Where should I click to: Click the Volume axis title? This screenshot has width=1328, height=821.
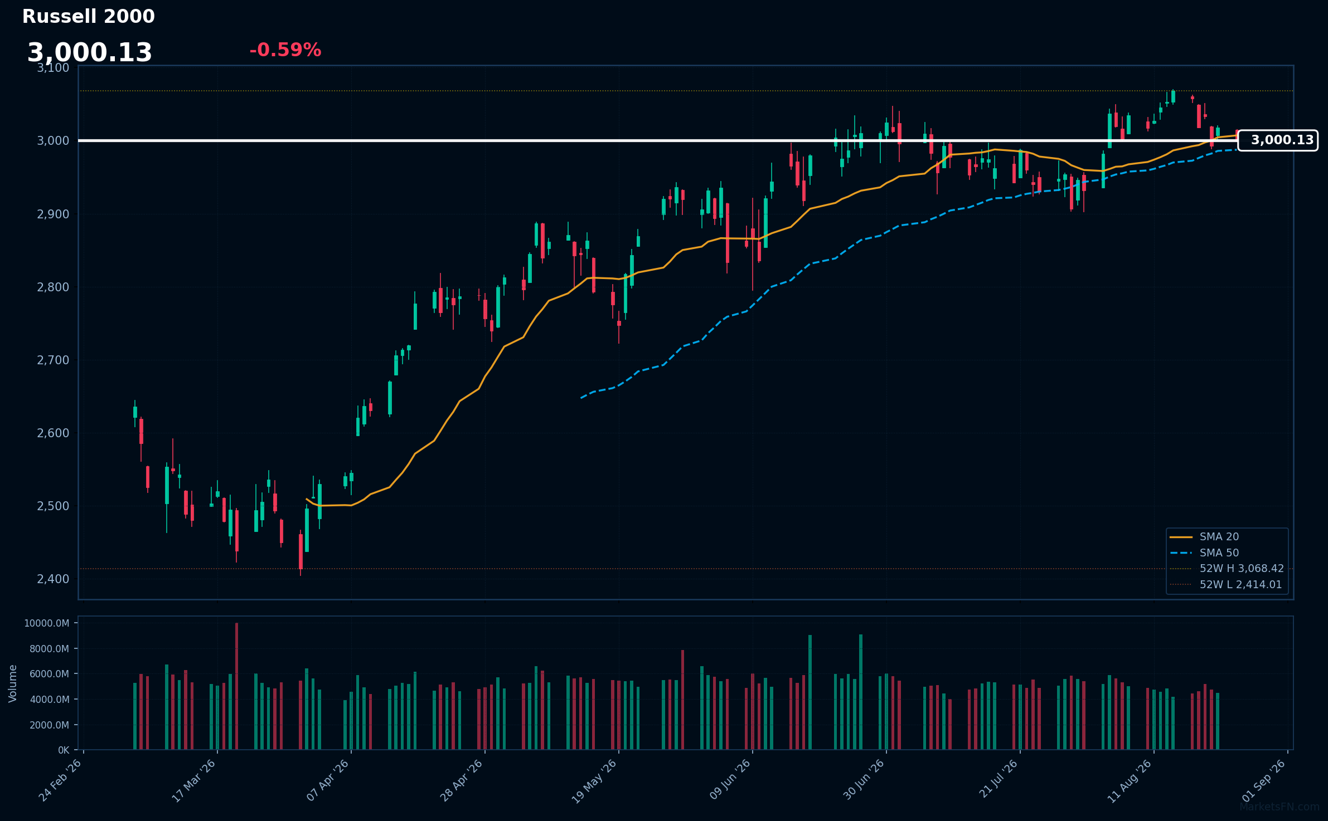pyautogui.click(x=13, y=683)
